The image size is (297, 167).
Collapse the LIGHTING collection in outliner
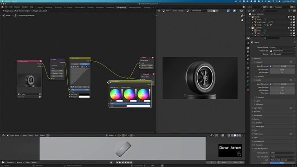(250, 28)
